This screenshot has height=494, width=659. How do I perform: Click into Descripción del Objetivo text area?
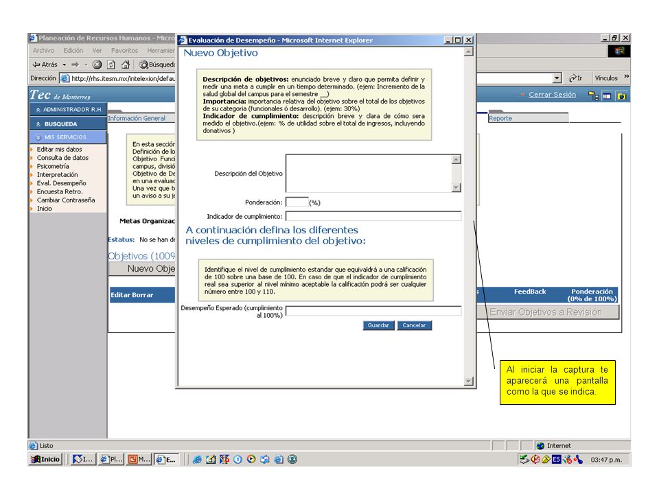point(369,173)
